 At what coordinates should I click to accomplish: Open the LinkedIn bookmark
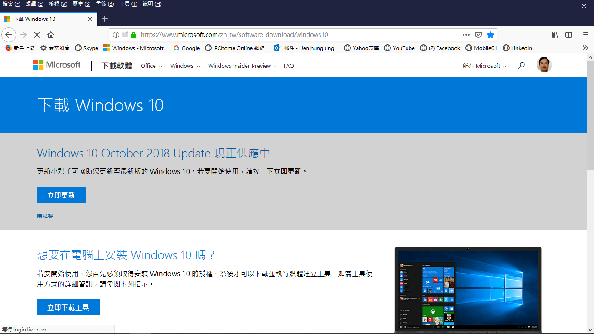(517, 48)
